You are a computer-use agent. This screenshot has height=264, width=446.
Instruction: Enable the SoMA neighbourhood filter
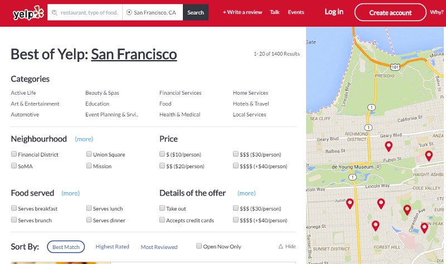coord(13,165)
